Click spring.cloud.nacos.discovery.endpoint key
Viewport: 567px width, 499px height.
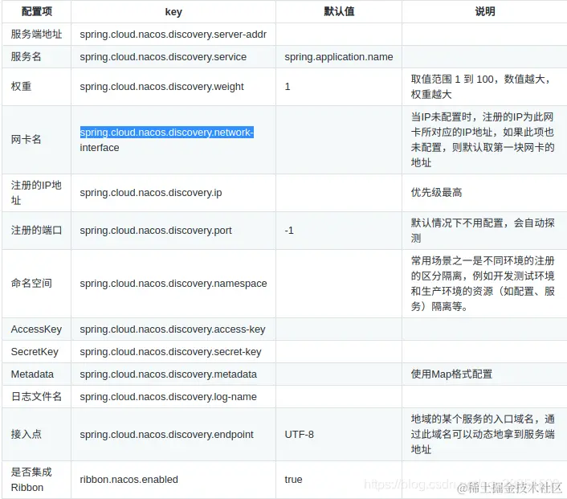[167, 434]
